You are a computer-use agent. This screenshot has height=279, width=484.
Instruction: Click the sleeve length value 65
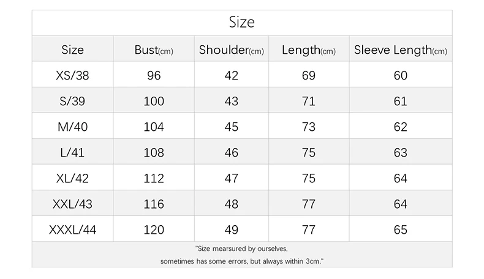[401, 229]
